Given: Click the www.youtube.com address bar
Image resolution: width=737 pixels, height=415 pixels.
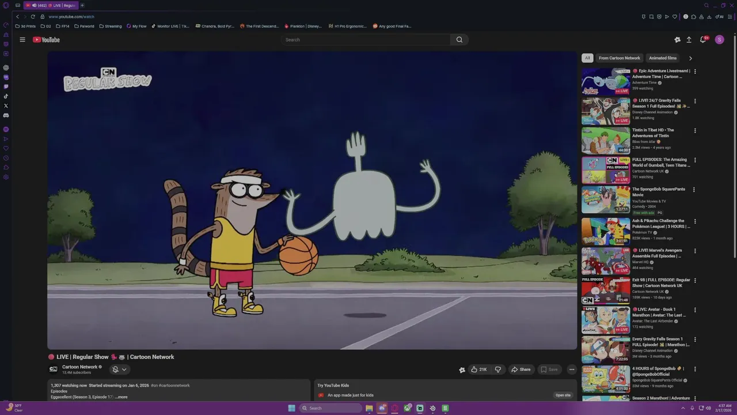Looking at the screenshot, I should click(x=71, y=17).
